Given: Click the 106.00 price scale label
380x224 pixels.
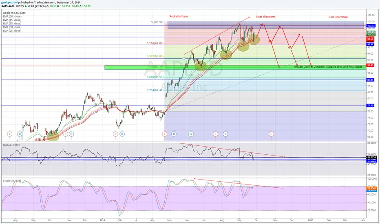Looking at the screenshot, I should [371, 15].
